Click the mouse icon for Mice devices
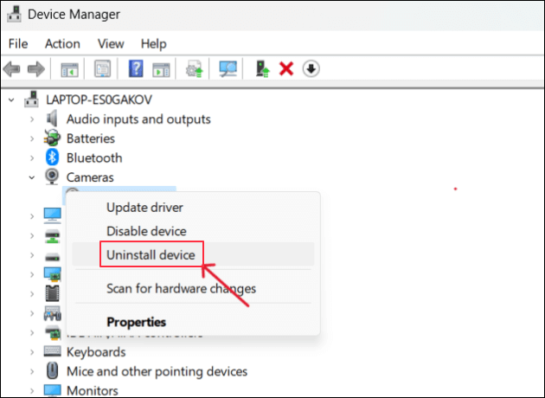Screen dimensions: 545x398 click(53, 370)
